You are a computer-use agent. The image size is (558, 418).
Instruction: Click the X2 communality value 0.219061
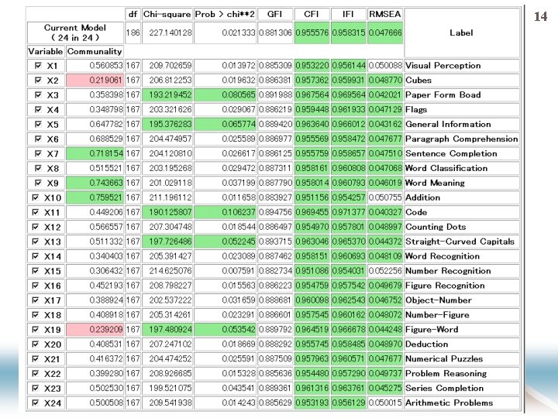[95, 81]
